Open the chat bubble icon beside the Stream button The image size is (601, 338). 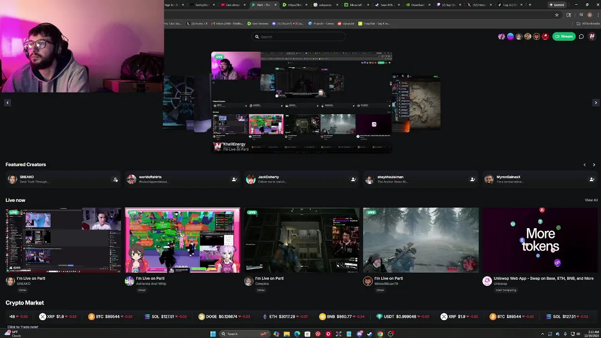pyautogui.click(x=581, y=37)
